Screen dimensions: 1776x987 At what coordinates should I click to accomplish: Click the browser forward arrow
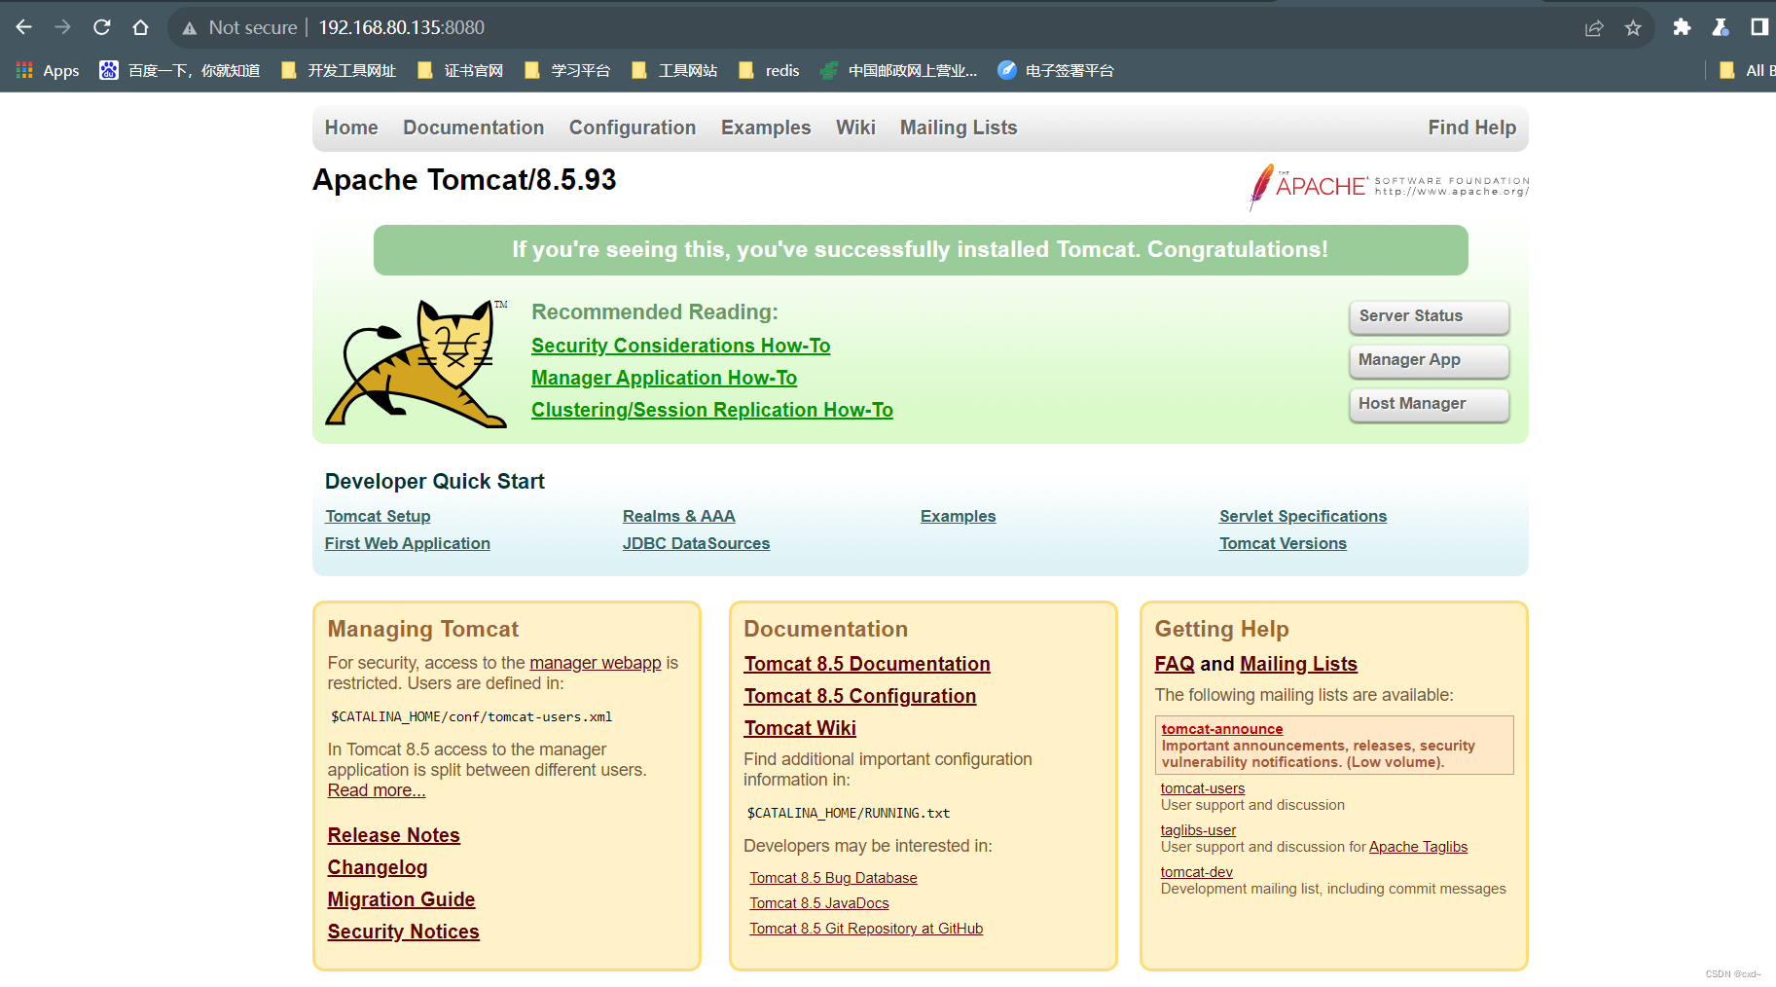[x=63, y=27]
